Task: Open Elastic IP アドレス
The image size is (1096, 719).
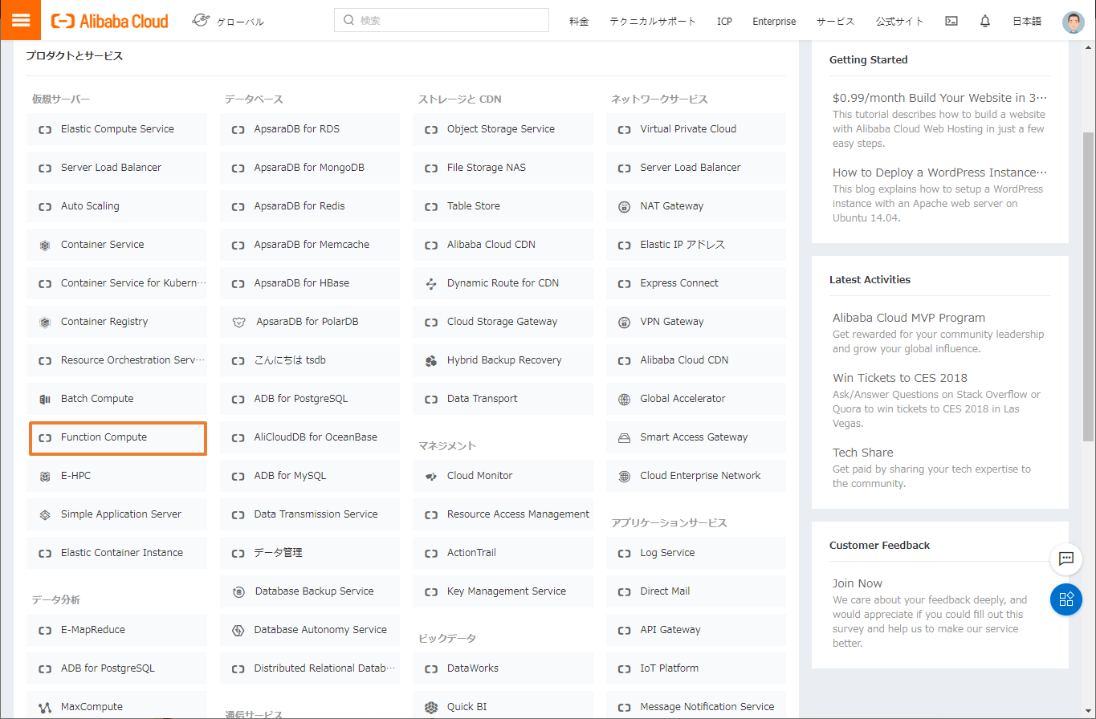Action: 696,245
